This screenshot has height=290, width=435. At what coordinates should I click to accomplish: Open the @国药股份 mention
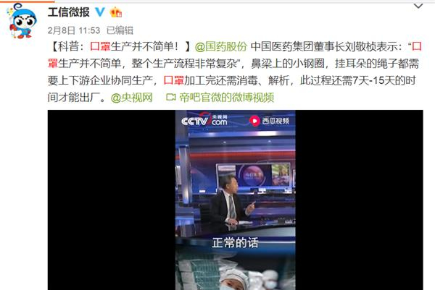tap(220, 46)
